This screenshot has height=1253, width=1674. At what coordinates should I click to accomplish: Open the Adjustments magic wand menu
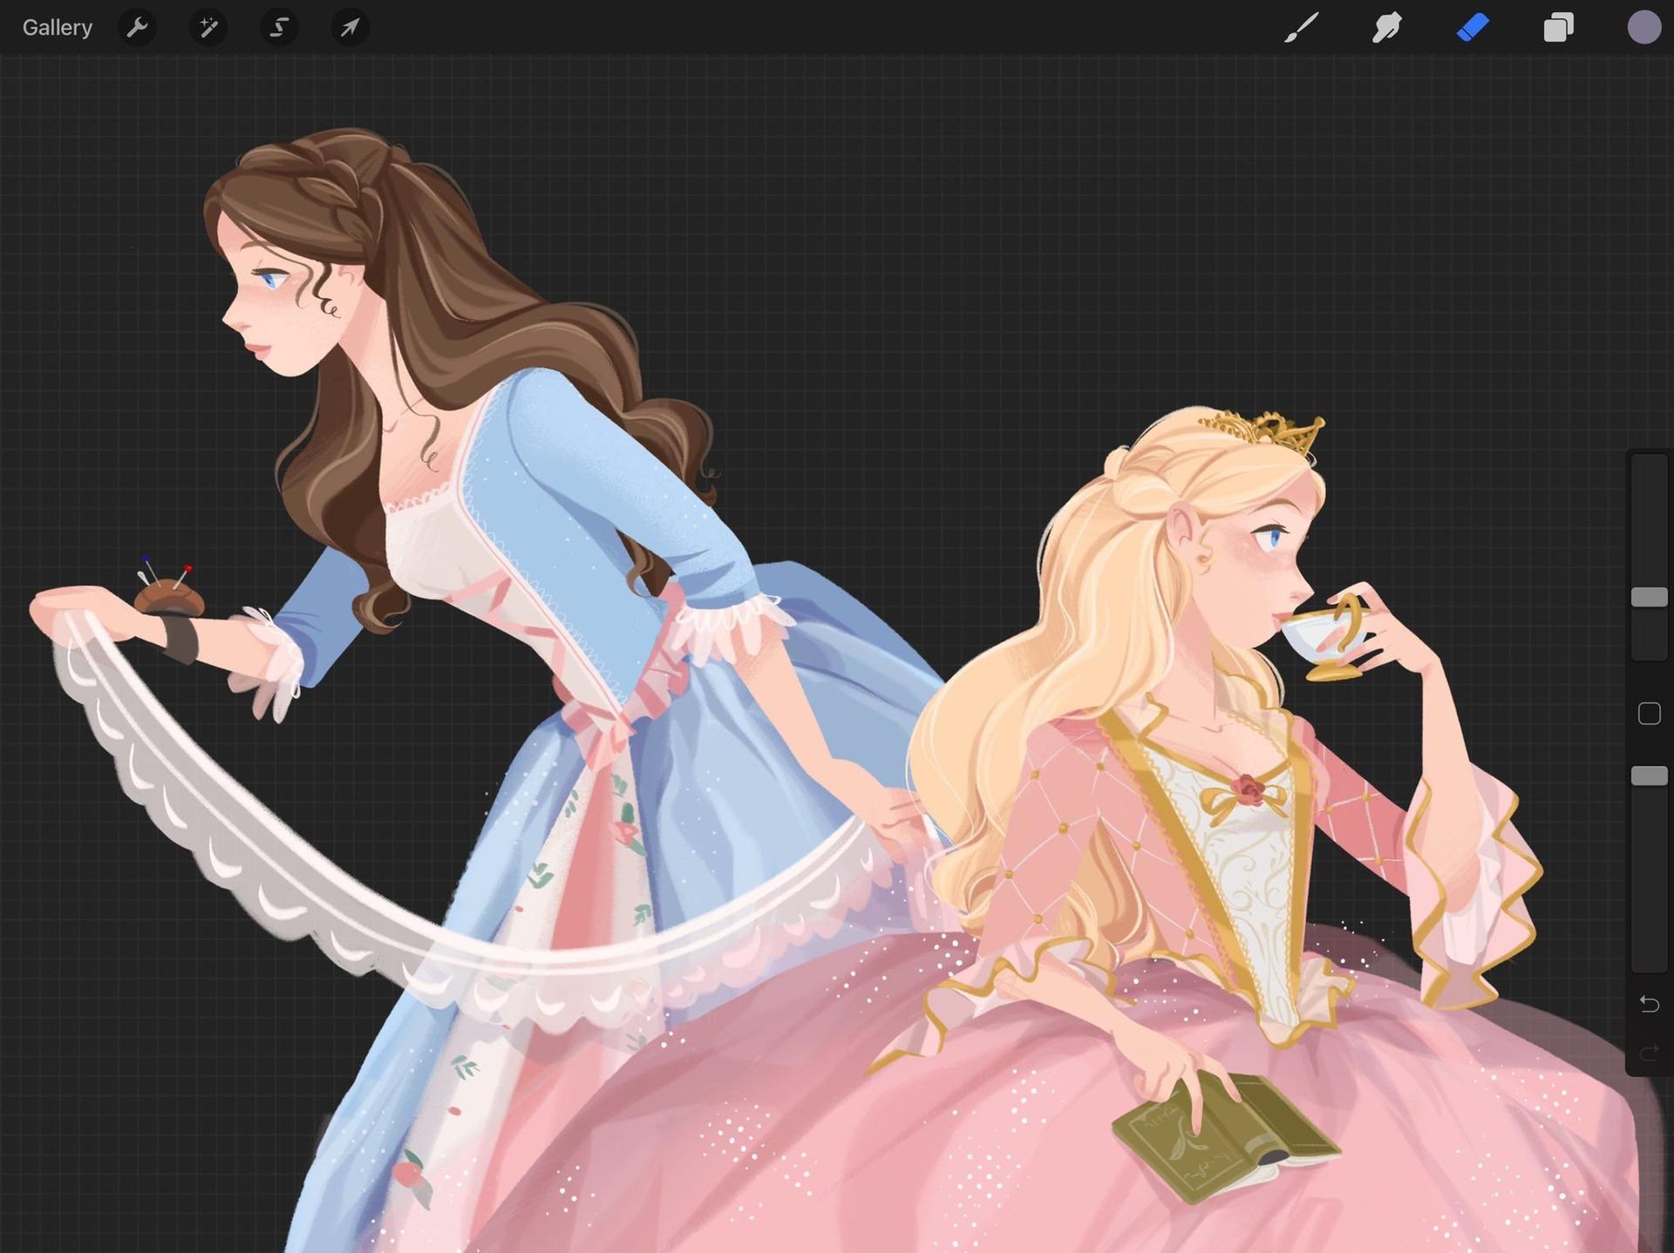(x=208, y=28)
